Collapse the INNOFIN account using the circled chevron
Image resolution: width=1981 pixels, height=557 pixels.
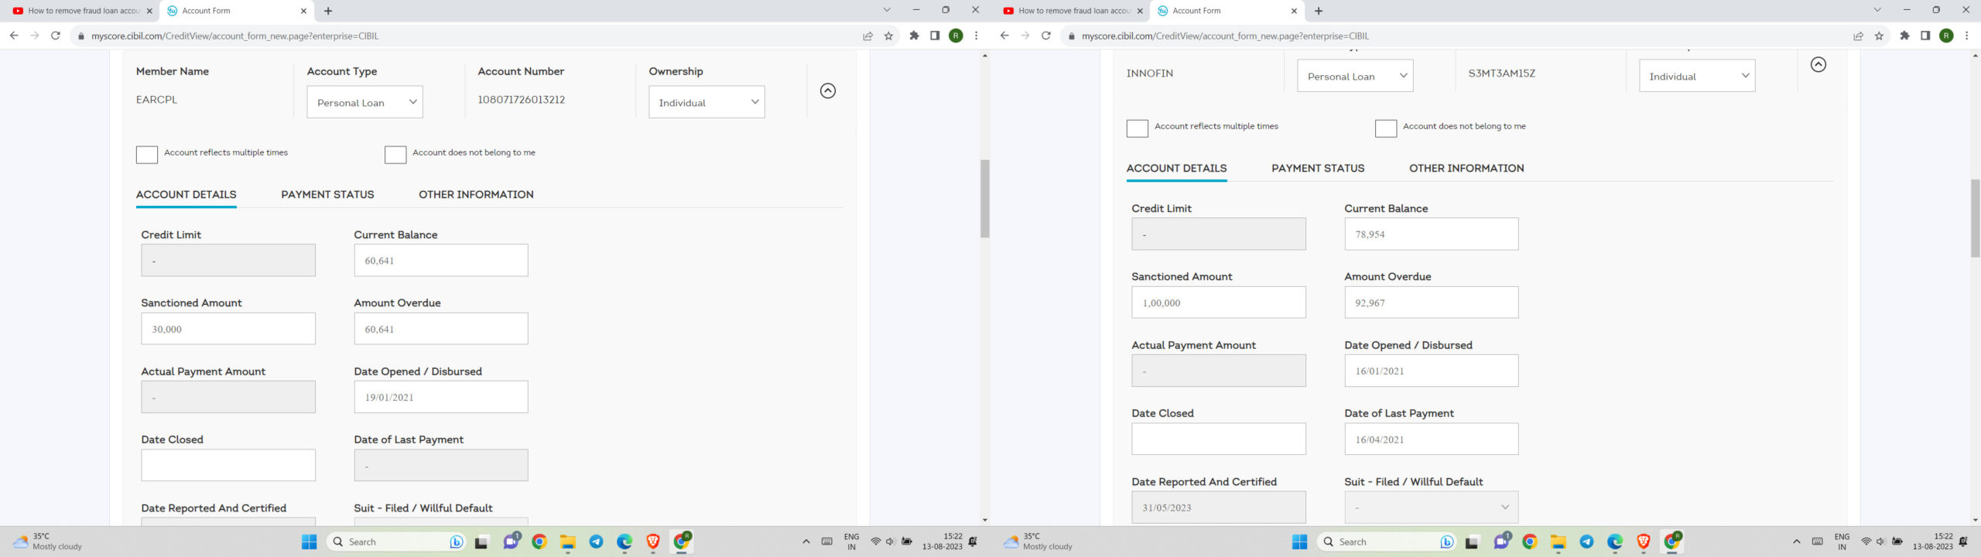1818,65
